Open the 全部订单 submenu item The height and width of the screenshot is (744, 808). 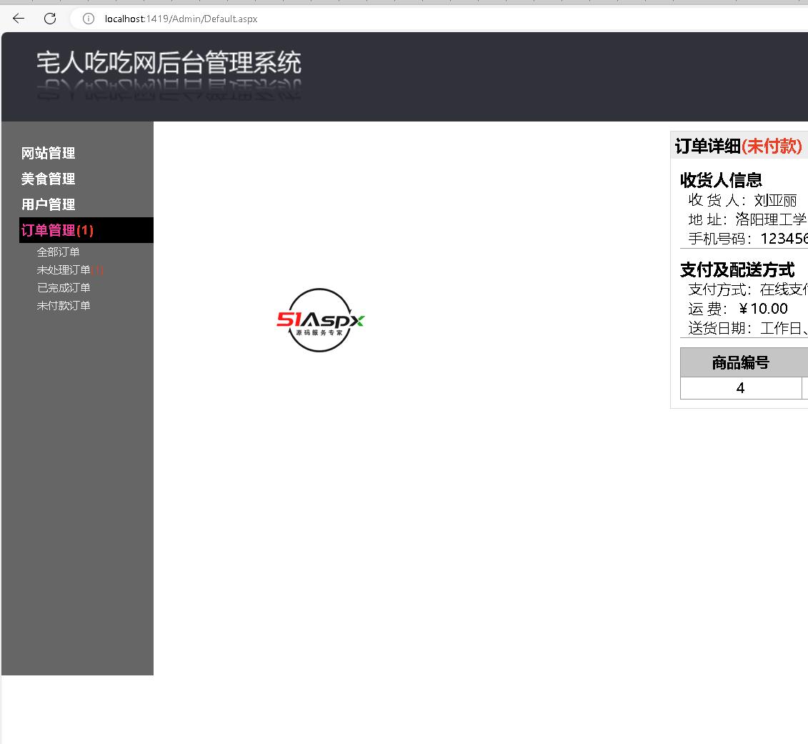pyautogui.click(x=58, y=252)
